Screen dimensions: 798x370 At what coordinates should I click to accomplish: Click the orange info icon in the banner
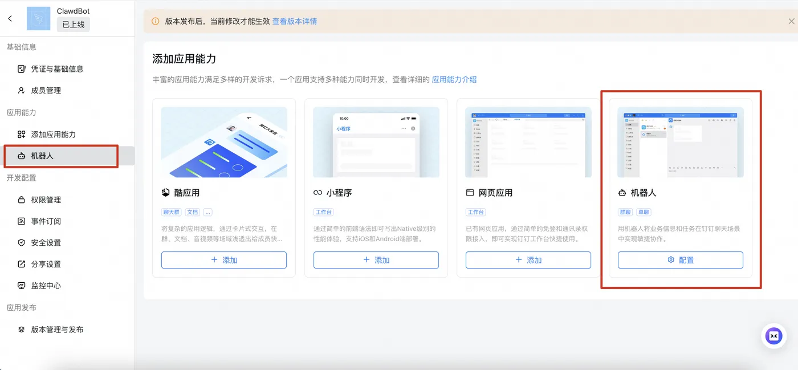tap(156, 22)
